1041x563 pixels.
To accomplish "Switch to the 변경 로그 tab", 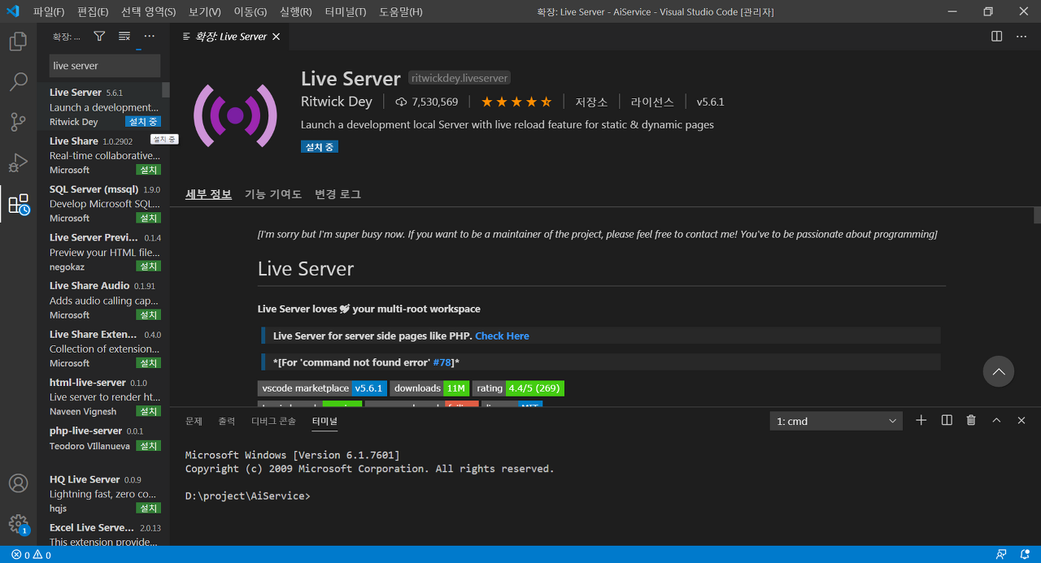I will 338,194.
